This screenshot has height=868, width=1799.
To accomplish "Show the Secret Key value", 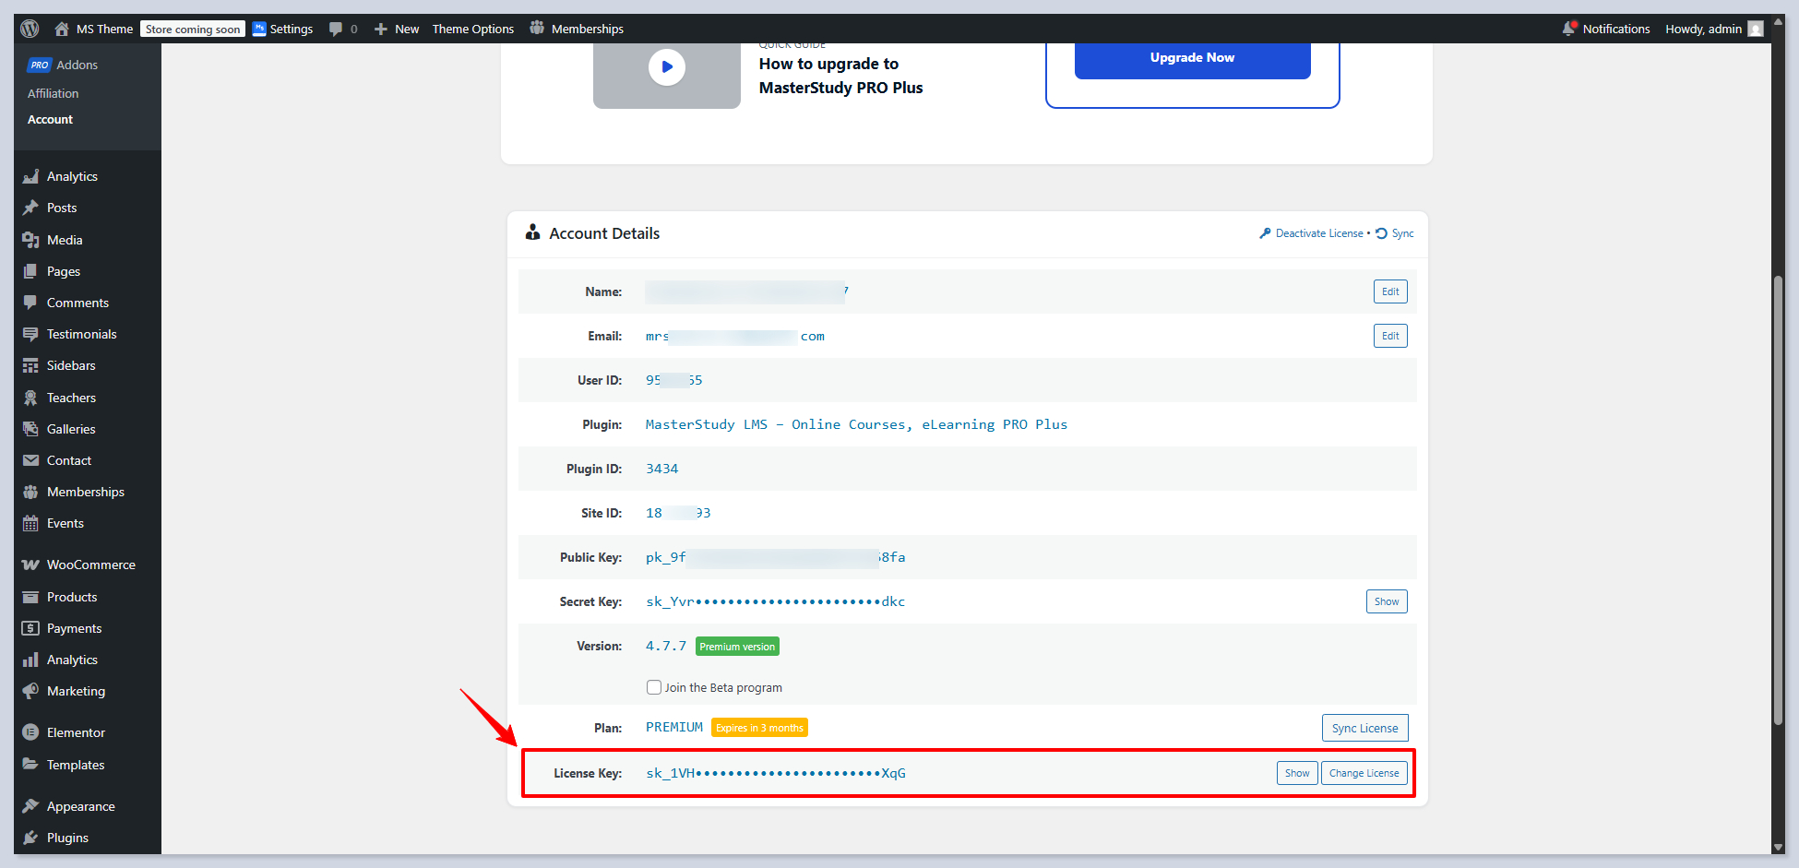I will pyautogui.click(x=1386, y=601).
